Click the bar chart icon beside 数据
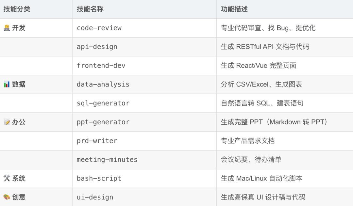 [x=7, y=84]
